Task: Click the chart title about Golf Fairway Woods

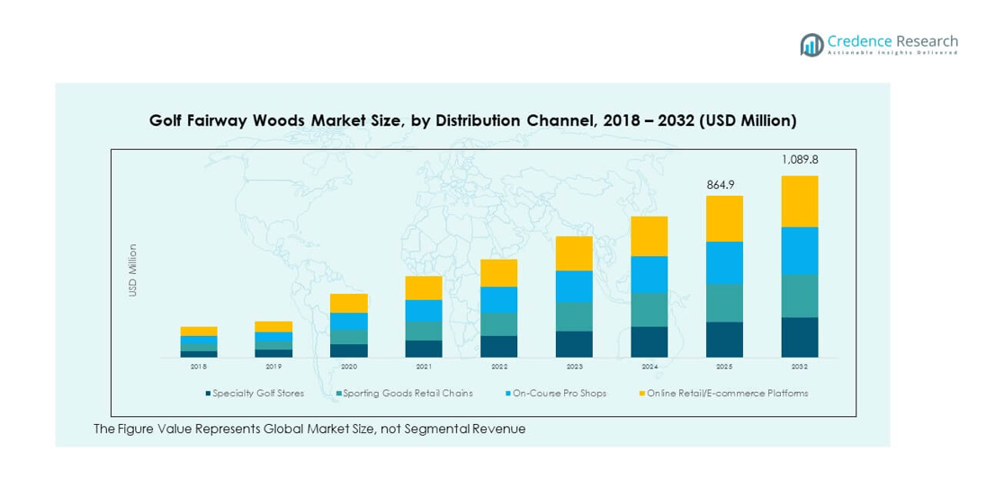Action: click(x=472, y=120)
